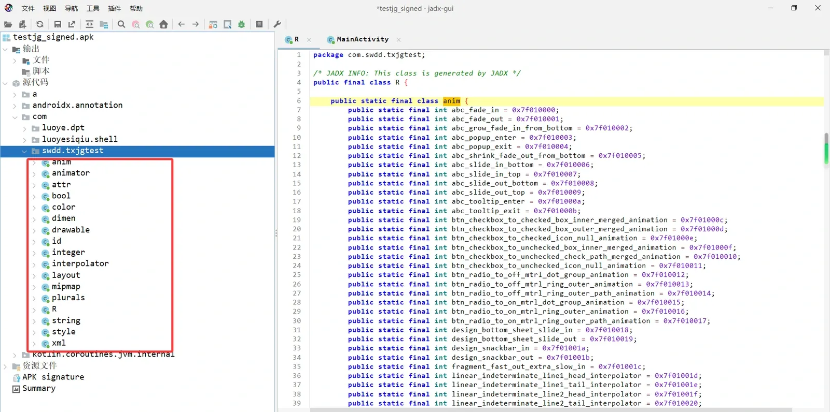
Task: Close the R editor tab
Action: (309, 39)
